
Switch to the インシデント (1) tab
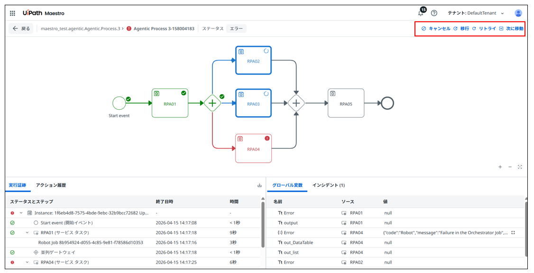point(328,185)
